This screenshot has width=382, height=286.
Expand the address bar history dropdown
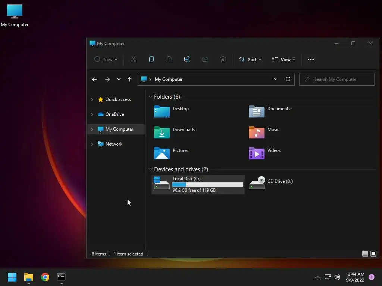point(276,79)
